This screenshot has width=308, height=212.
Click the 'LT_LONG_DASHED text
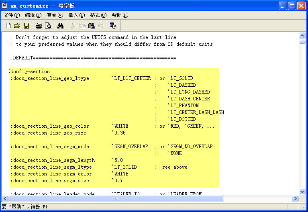189,92
